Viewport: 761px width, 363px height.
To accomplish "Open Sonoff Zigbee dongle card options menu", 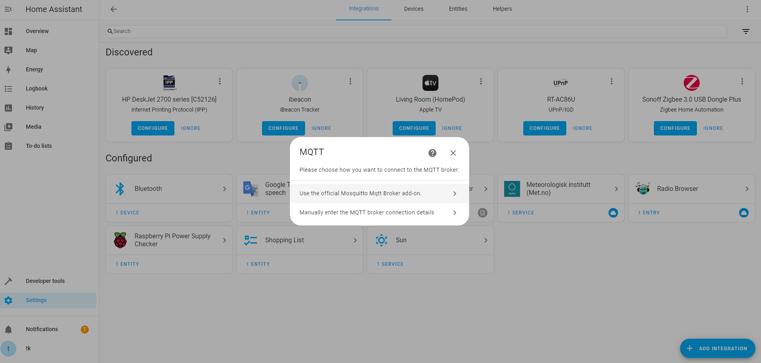I will click(x=742, y=81).
